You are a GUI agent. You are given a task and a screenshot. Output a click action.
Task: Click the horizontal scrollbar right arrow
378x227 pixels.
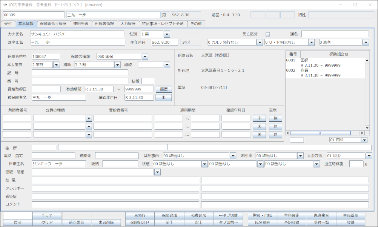click(x=362, y=133)
